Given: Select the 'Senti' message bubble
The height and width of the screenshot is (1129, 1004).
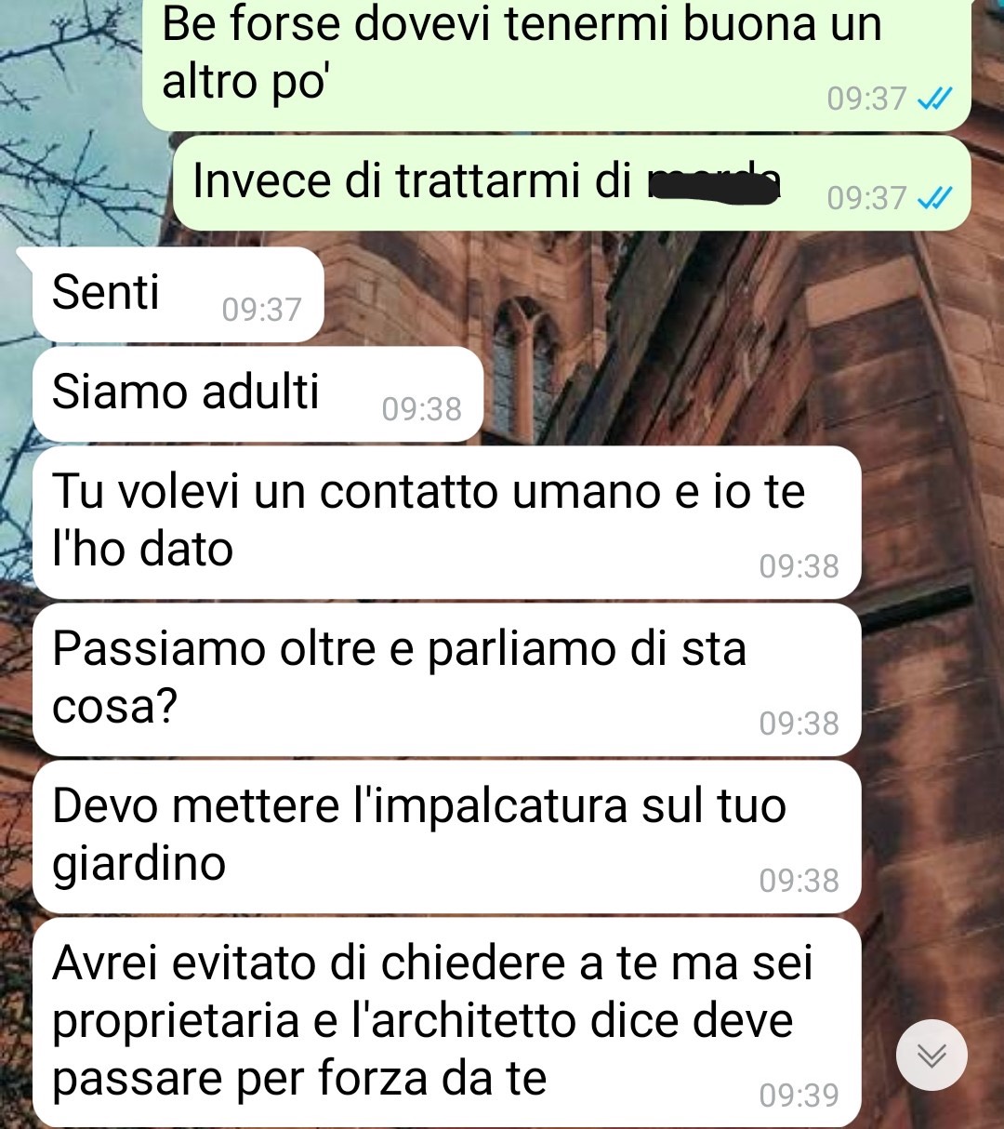Looking at the screenshot, I should [178, 294].
